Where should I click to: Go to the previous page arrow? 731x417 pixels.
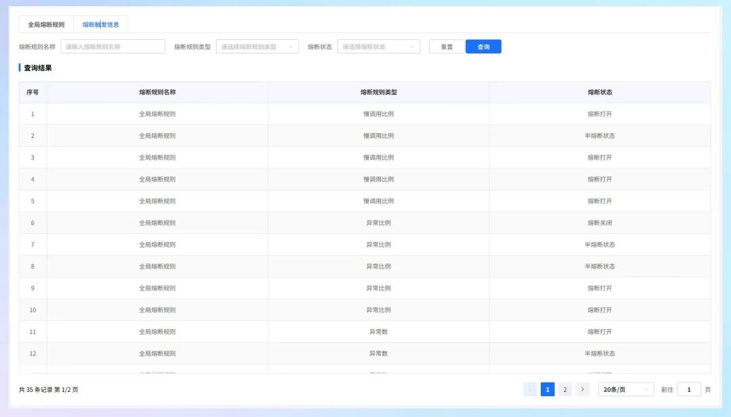coord(530,389)
